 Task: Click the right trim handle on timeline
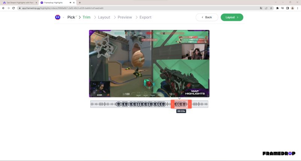pos(190,104)
